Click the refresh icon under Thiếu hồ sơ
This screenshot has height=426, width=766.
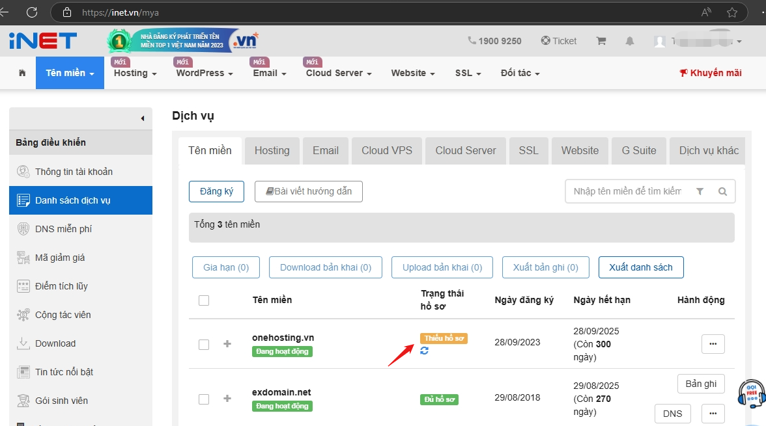(424, 351)
